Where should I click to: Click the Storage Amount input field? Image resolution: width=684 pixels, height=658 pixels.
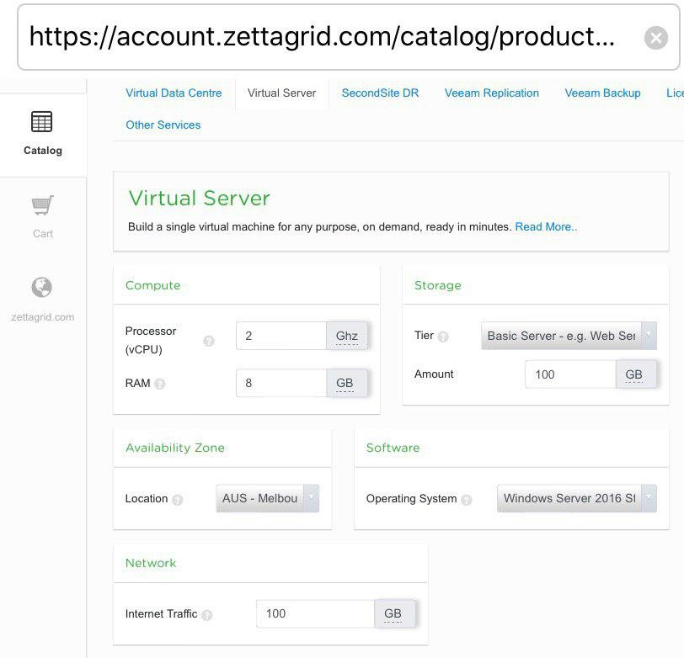tap(569, 374)
